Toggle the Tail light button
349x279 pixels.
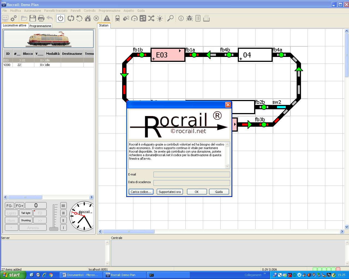(26, 213)
